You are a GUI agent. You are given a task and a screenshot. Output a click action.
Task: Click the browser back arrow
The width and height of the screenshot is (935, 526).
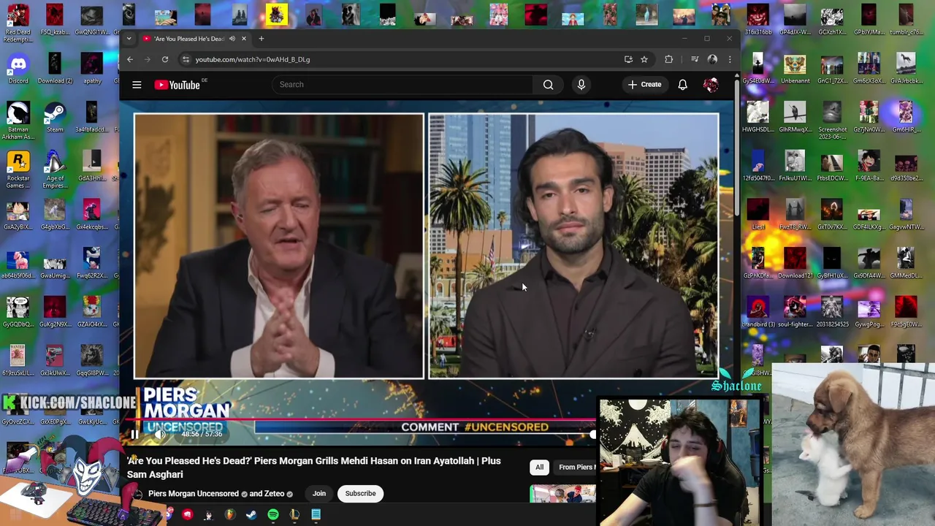(130, 59)
